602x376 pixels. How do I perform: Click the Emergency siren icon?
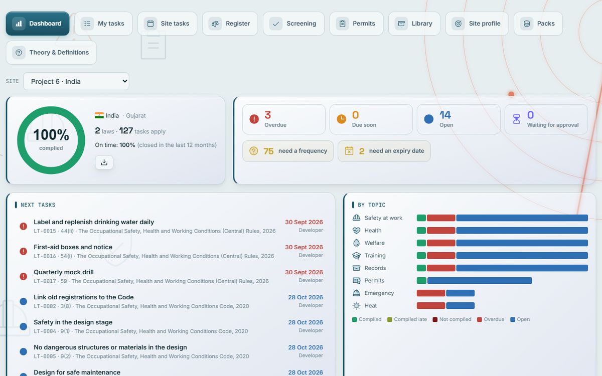(x=357, y=293)
